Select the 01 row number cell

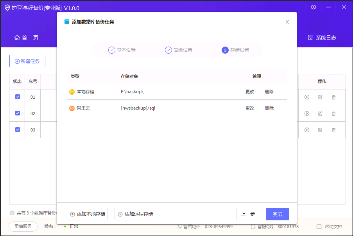click(x=33, y=97)
